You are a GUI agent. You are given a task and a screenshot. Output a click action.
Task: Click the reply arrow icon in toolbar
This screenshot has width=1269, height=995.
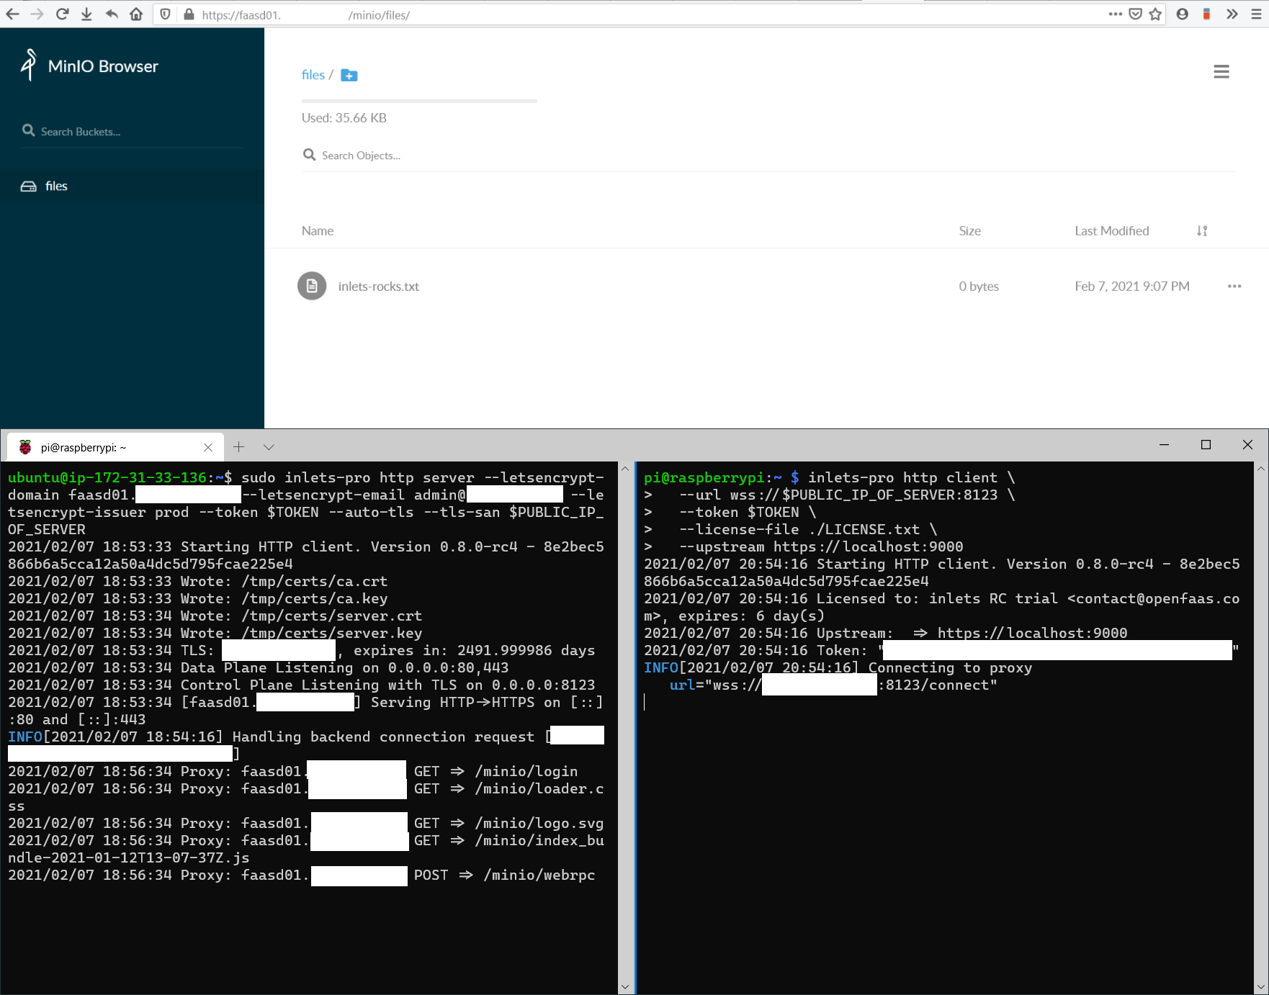112,14
